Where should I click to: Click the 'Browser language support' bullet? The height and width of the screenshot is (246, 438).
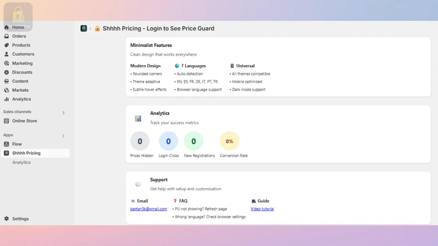pos(199,90)
